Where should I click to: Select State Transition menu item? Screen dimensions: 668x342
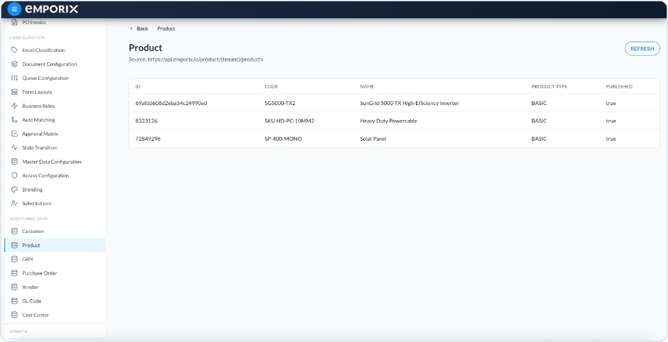(55, 147)
